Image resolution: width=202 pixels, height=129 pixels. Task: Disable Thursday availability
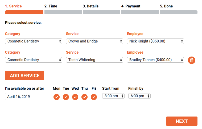click(84, 97)
